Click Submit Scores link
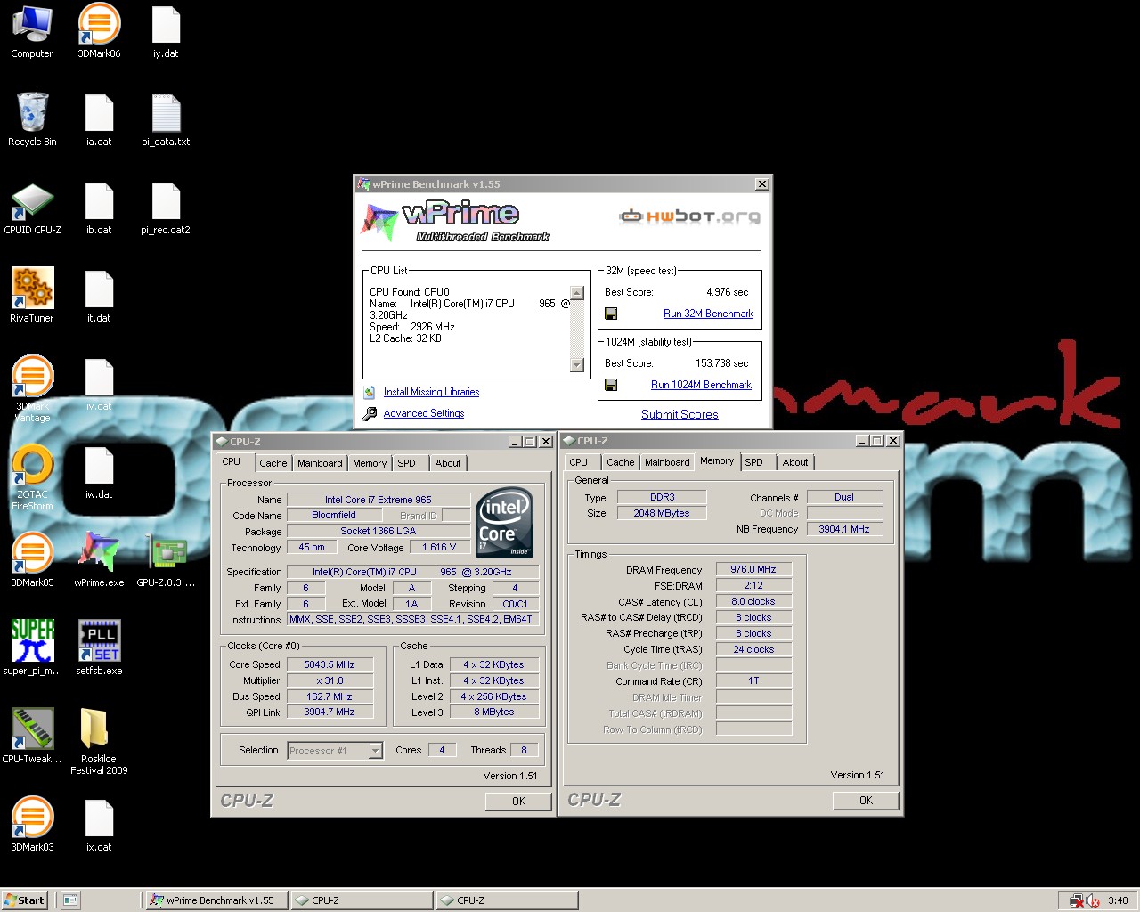 pyautogui.click(x=680, y=414)
